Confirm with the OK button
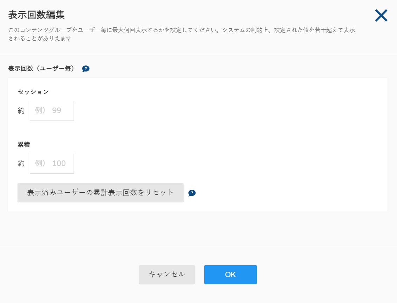Screen dimensions: 397x303 [x=231, y=274]
